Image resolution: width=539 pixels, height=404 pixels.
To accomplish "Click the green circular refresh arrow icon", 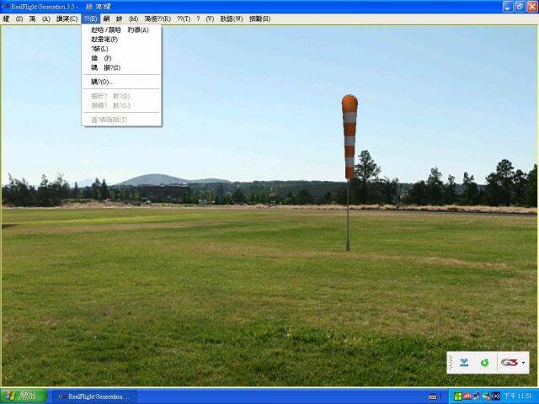I will 484,363.
